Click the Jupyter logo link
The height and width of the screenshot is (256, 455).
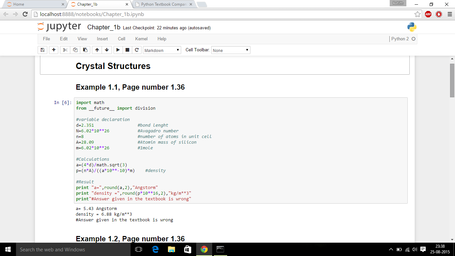click(59, 27)
